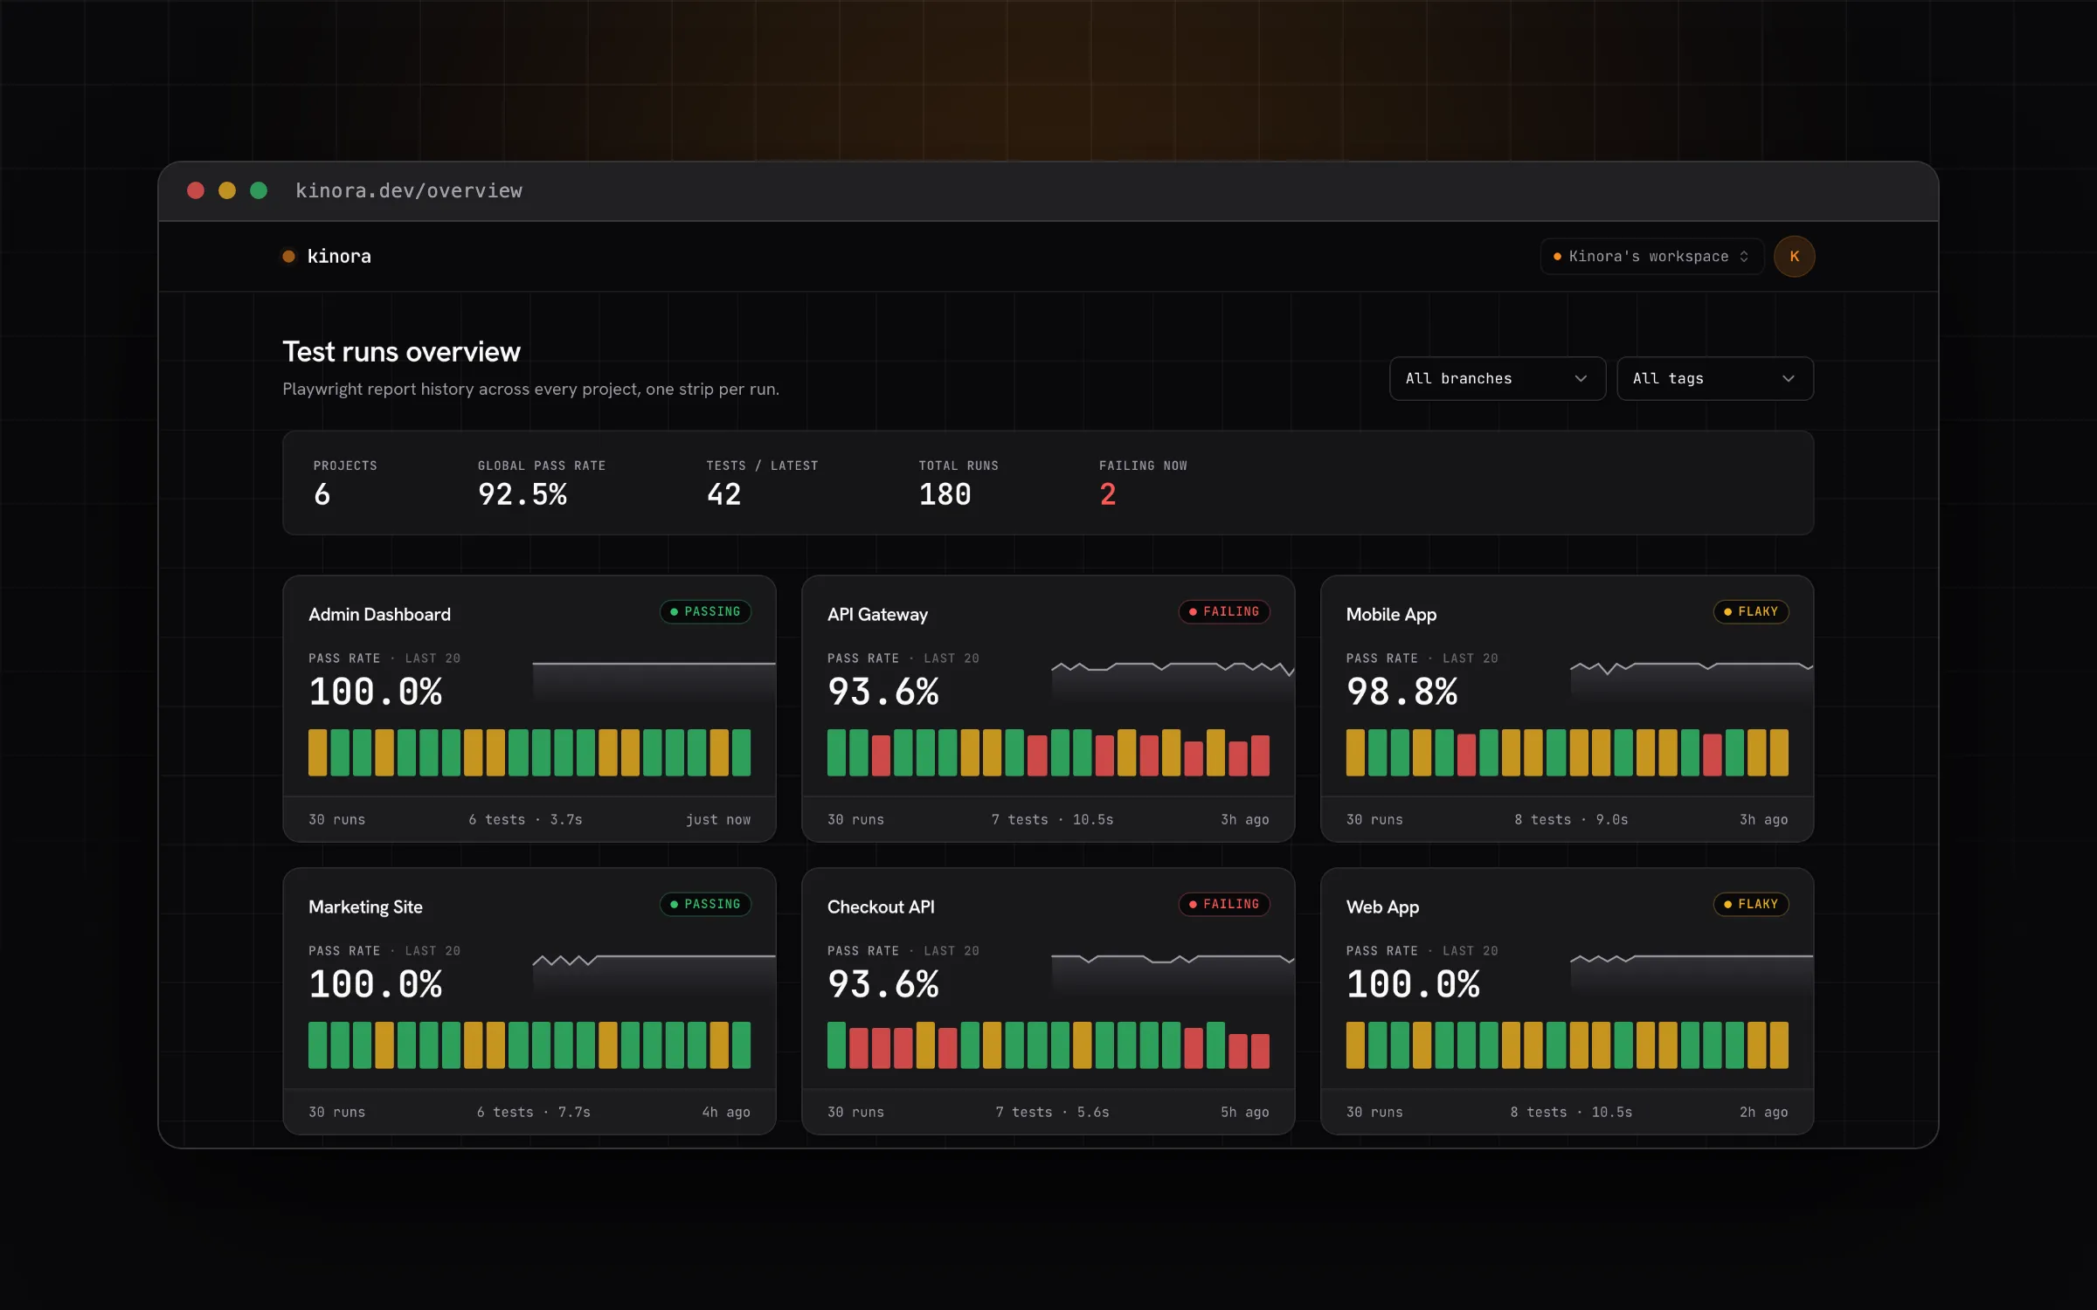Click the kinora brand name

[x=339, y=256]
